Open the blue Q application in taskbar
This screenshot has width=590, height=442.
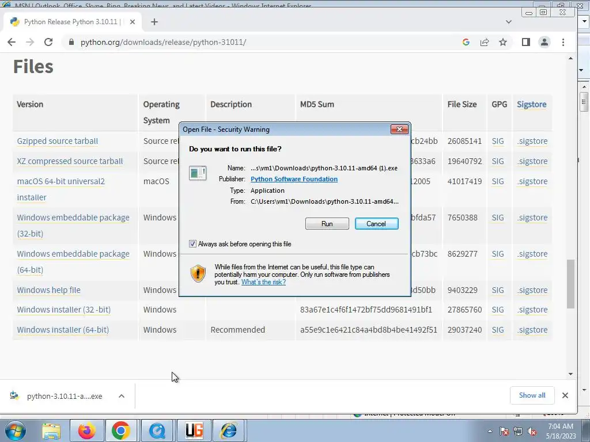157,430
